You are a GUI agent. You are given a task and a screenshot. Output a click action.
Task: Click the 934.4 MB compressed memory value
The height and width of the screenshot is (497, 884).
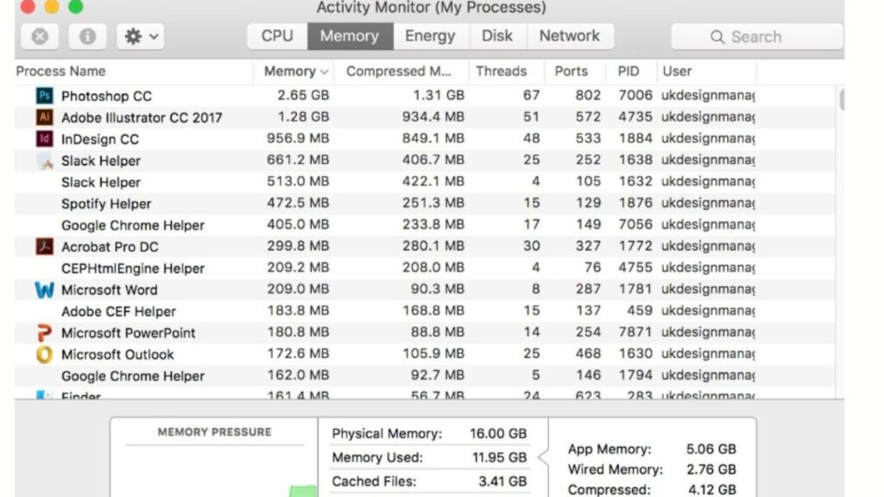tap(433, 116)
